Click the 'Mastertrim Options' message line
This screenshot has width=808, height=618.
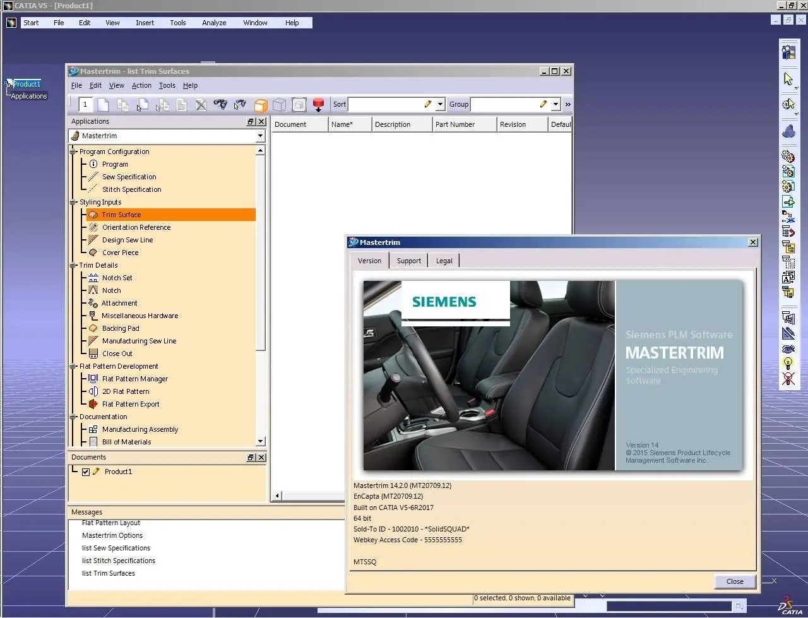112,535
